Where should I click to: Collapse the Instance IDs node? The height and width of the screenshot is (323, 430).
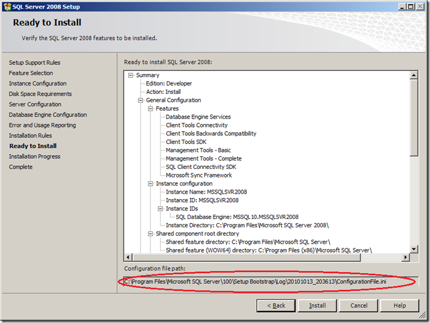click(x=161, y=209)
